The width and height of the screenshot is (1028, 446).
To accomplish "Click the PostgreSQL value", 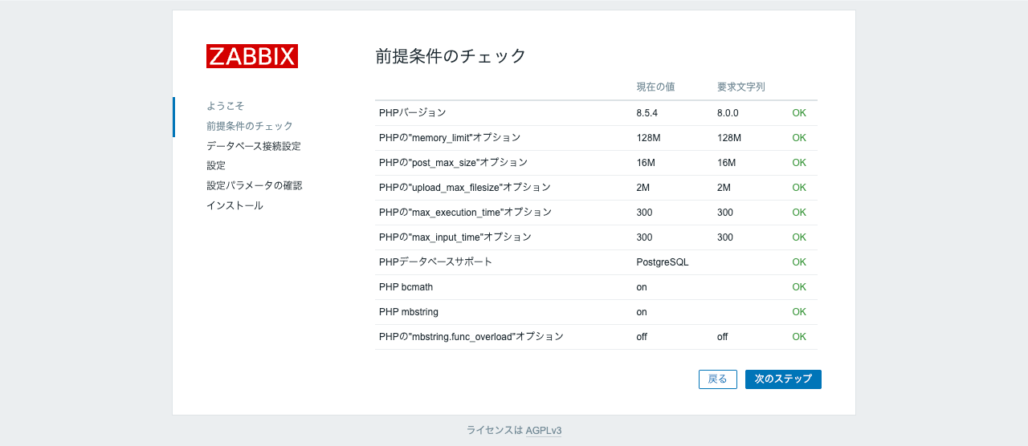I will click(x=663, y=262).
